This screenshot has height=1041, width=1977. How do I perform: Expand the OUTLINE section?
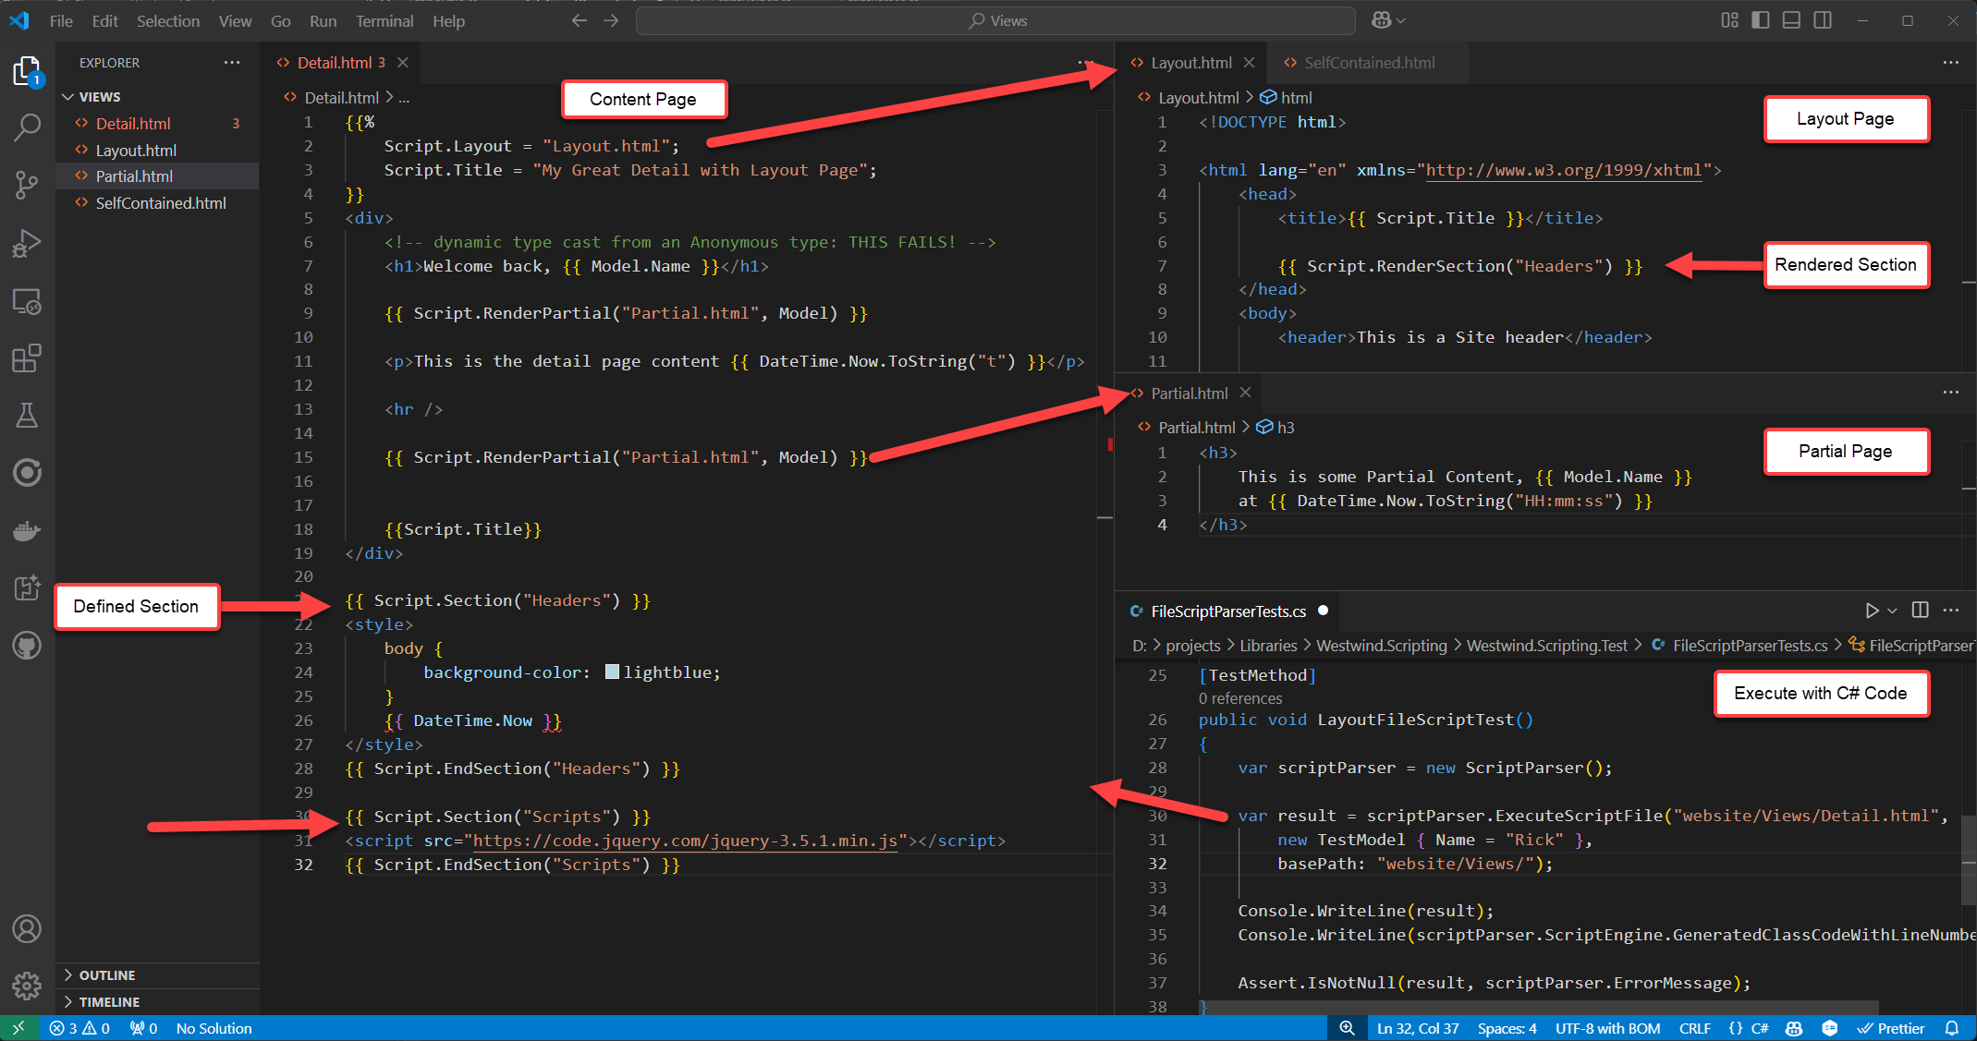point(106,975)
